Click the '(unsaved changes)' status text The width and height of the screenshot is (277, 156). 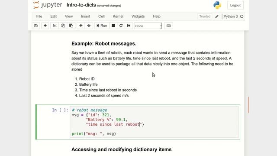(x=109, y=6)
